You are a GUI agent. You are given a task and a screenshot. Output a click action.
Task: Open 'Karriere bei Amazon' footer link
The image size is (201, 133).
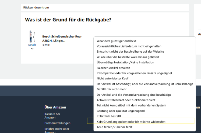click(x=52, y=116)
